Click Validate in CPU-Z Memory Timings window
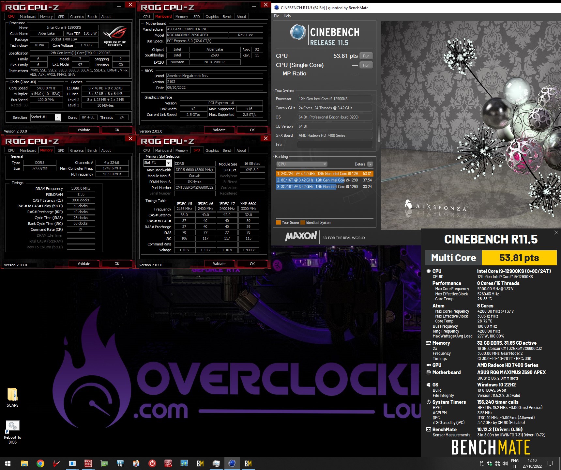The image size is (561, 470). pos(84,264)
